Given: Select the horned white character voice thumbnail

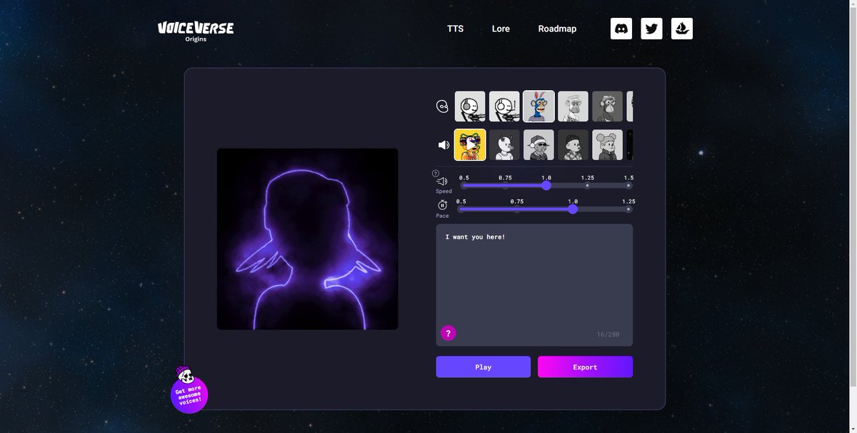Looking at the screenshot, I should click(x=504, y=145).
